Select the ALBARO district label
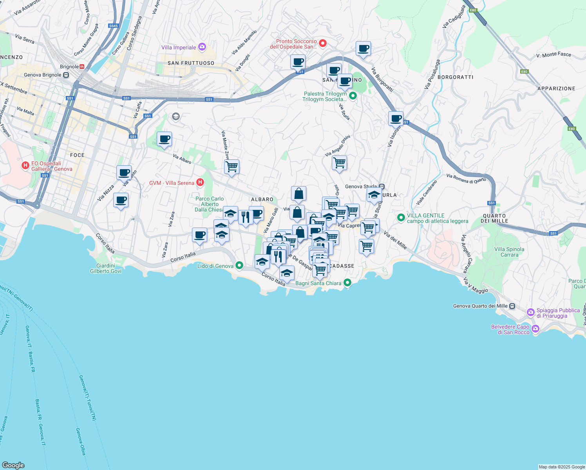The height and width of the screenshot is (470, 586). tap(262, 199)
